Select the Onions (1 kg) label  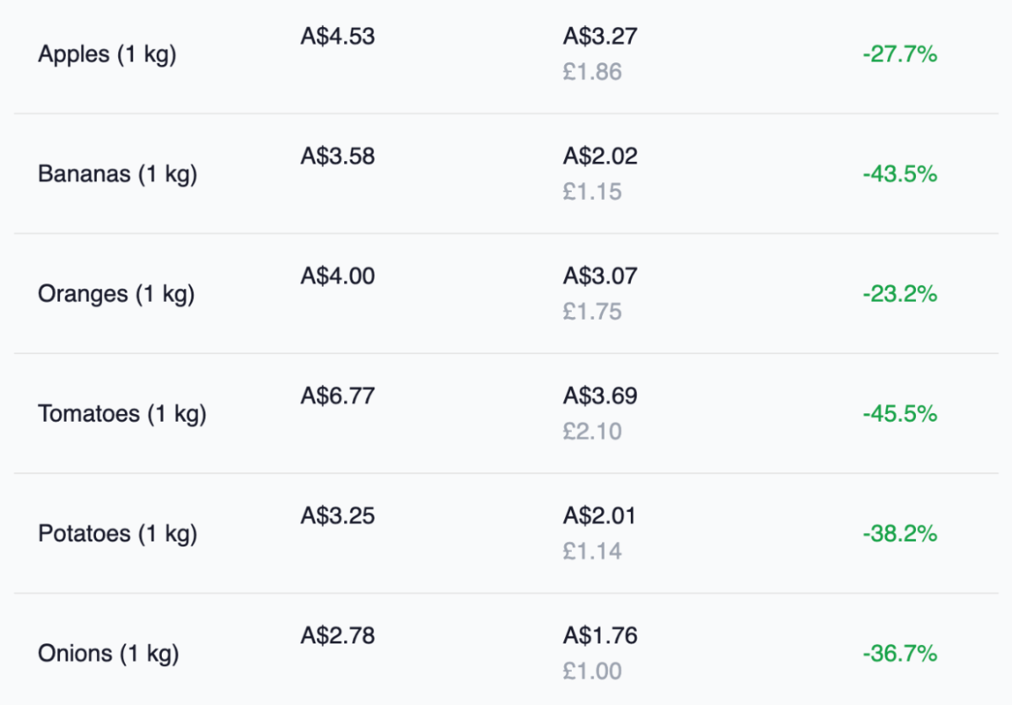[109, 654]
